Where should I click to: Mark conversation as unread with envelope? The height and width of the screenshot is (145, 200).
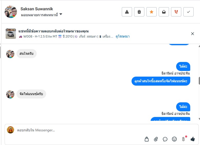[164, 12]
